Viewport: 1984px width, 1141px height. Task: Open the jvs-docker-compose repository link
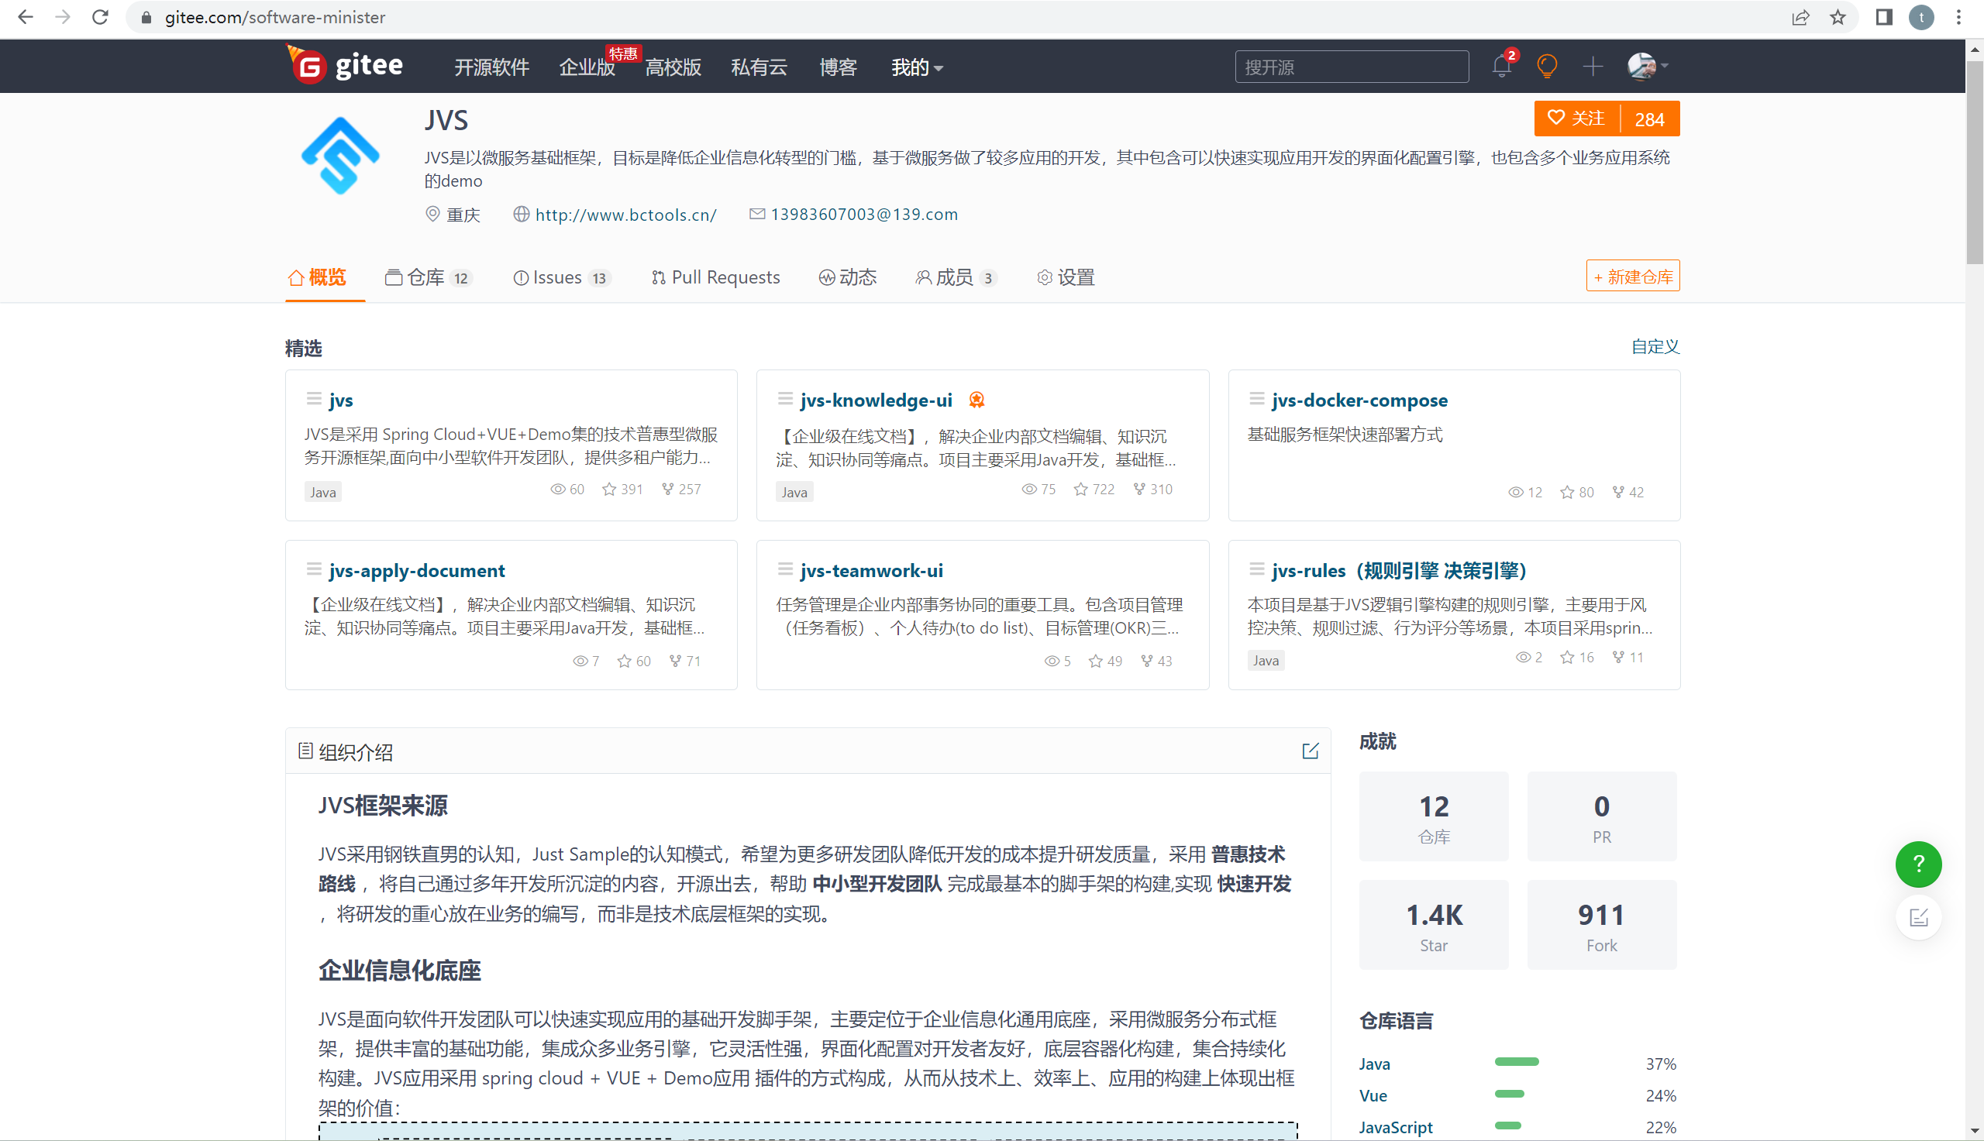point(1359,400)
